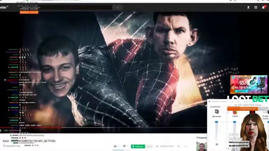Screen dimensions: 269x151
Task: Click the YouTube logo
Action: click(4, 8)
